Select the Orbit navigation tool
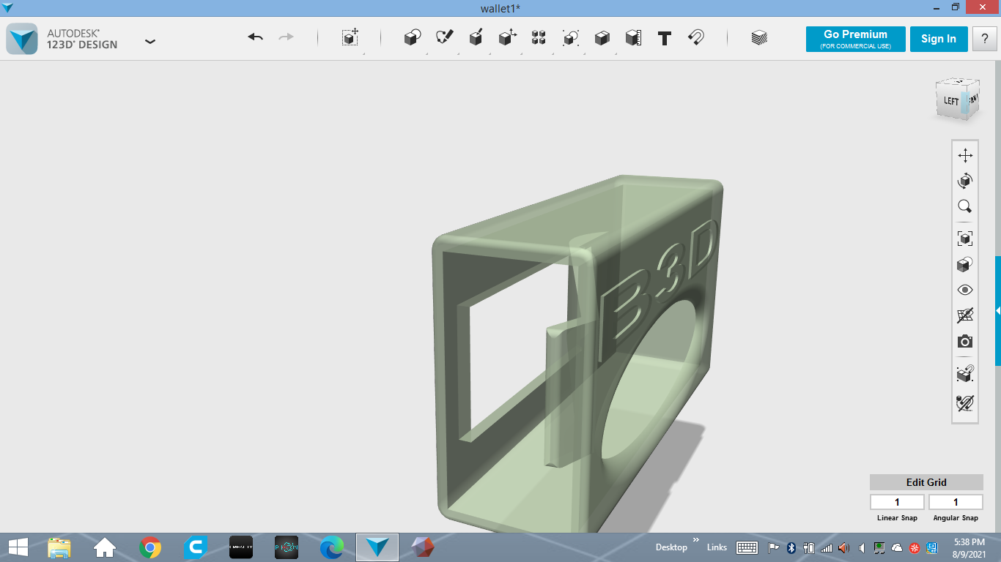Image resolution: width=1001 pixels, height=562 pixels. 965,181
